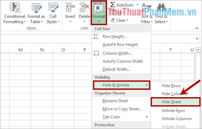Click the vertical scrollbar up arrow

[198, 50]
